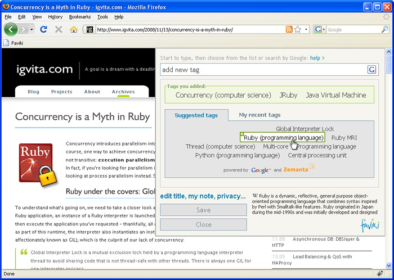Reload the page with the refresh icon
The width and height of the screenshot is (394, 280).
43,29
